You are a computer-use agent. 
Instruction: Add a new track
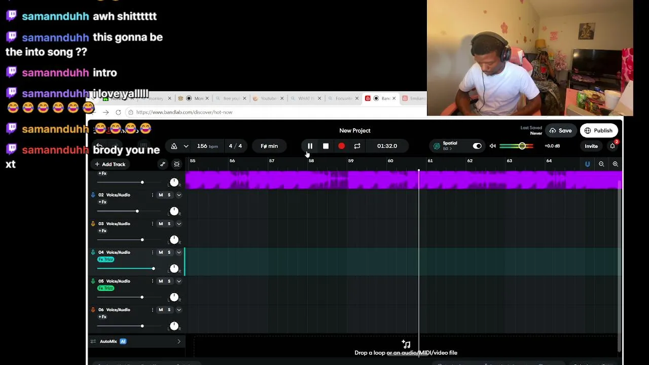(x=110, y=164)
